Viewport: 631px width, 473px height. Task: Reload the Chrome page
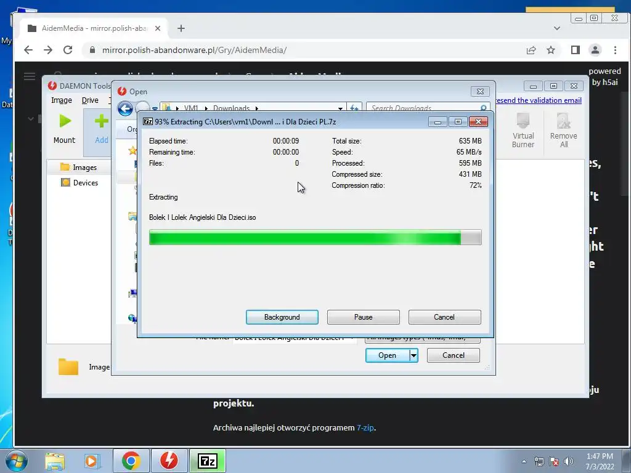[x=68, y=50]
